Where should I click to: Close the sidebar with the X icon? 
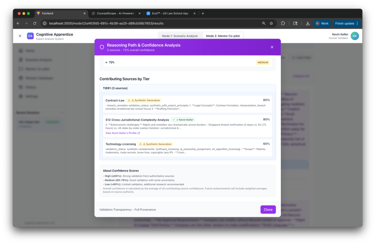[x=20, y=36]
